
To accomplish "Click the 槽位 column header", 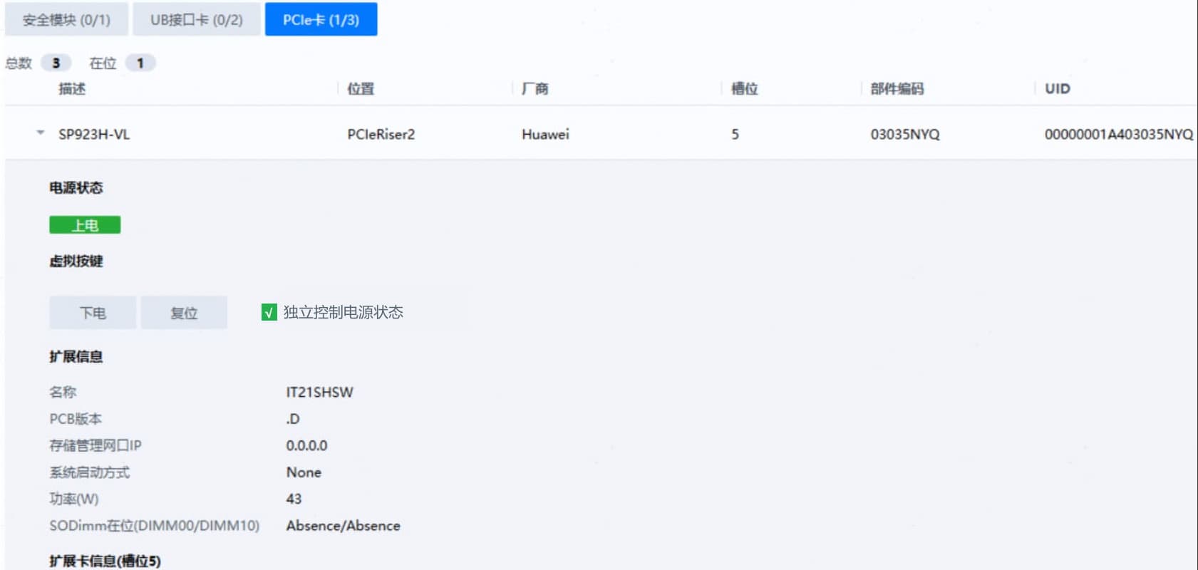I will 744,89.
